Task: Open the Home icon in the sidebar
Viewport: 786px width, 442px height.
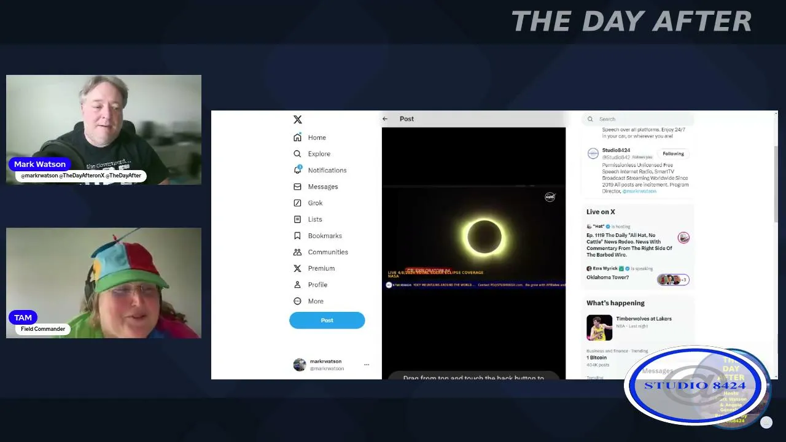Action: (x=297, y=138)
